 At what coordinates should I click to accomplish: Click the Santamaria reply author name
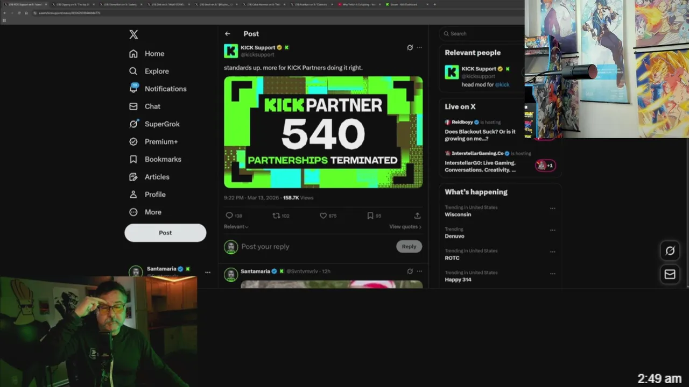coord(255,271)
